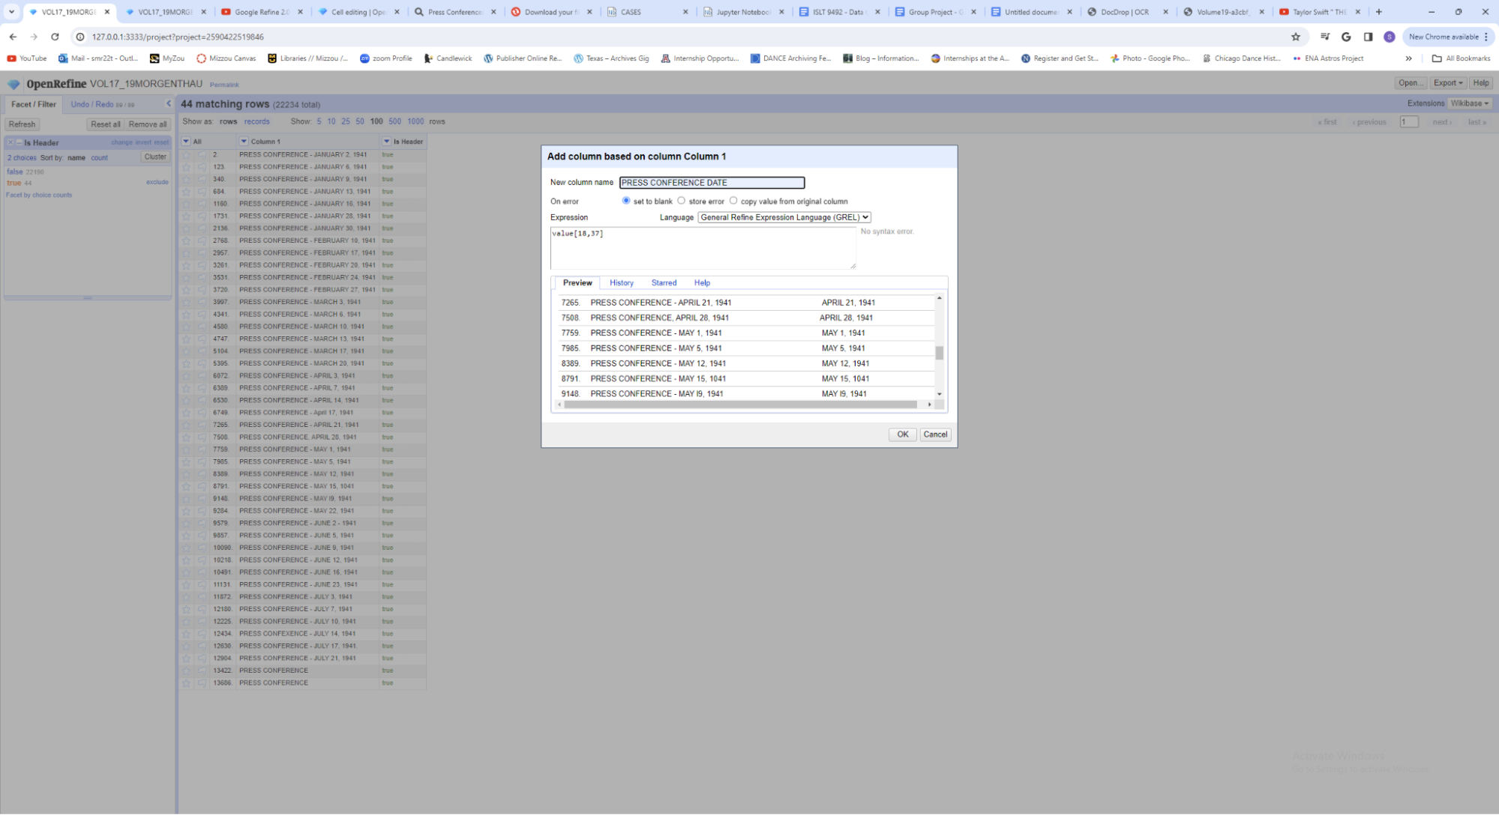Sort facet choices by count

(x=99, y=158)
